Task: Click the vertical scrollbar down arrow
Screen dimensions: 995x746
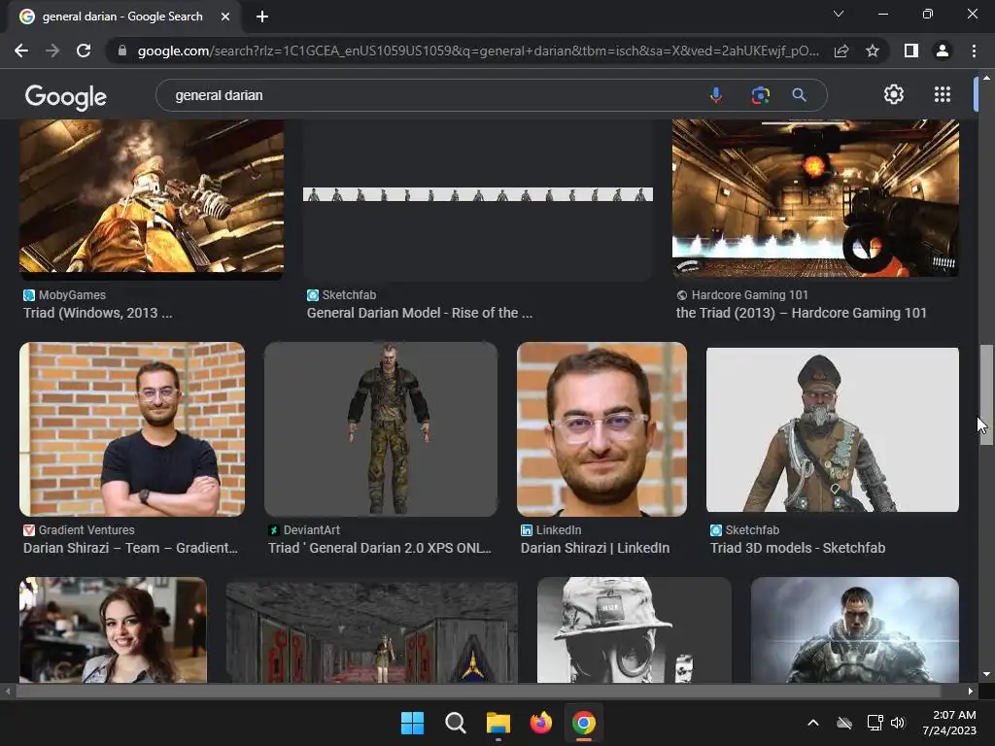Action: click(x=986, y=674)
